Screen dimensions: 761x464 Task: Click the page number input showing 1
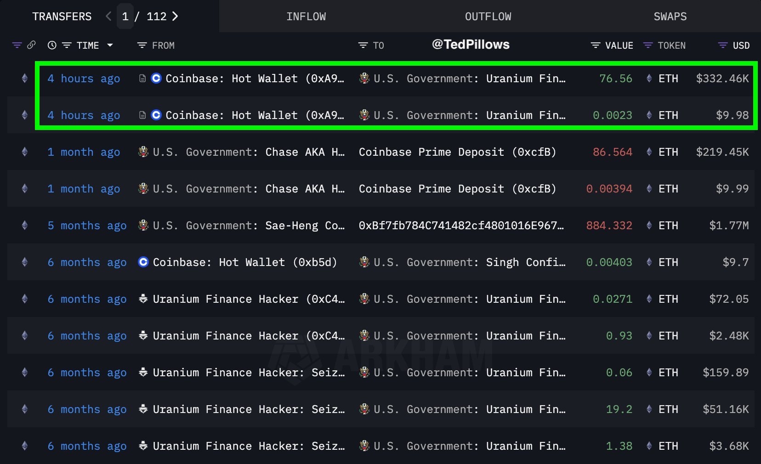[125, 17]
